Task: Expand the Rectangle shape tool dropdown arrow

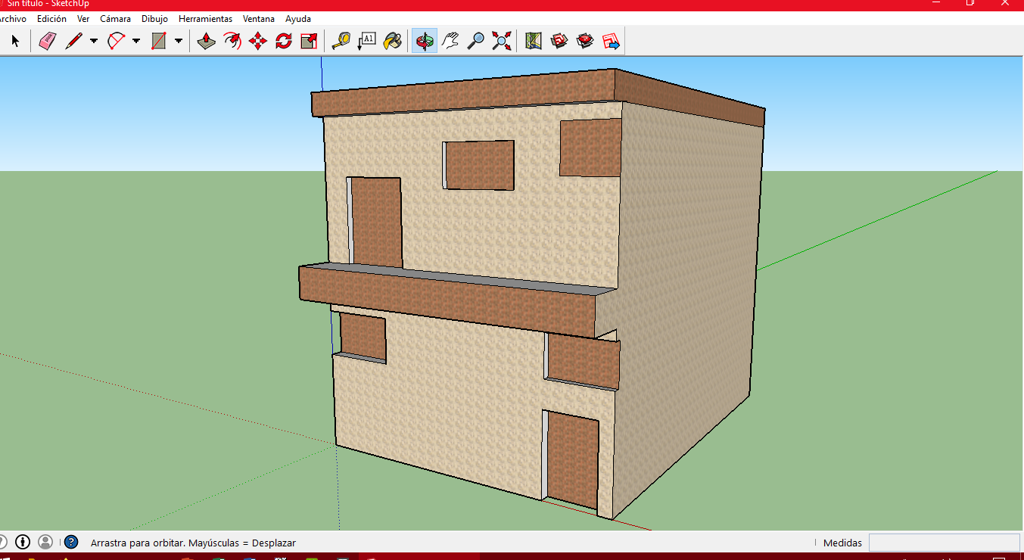Action: pyautogui.click(x=179, y=41)
